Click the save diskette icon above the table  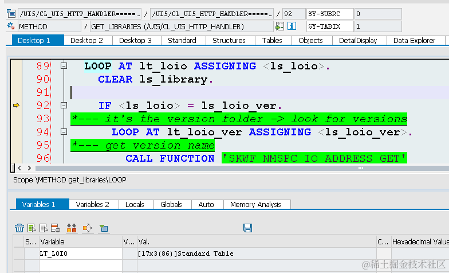[247, 228]
